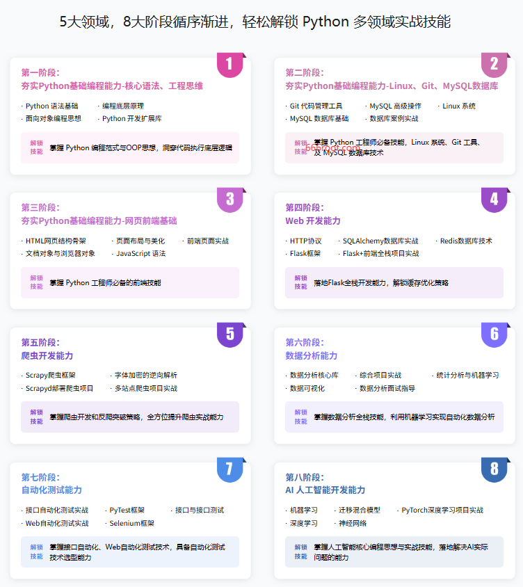This screenshot has height=587, width=523.
Task: Click the number 2 stage badge
Action: pos(494,65)
